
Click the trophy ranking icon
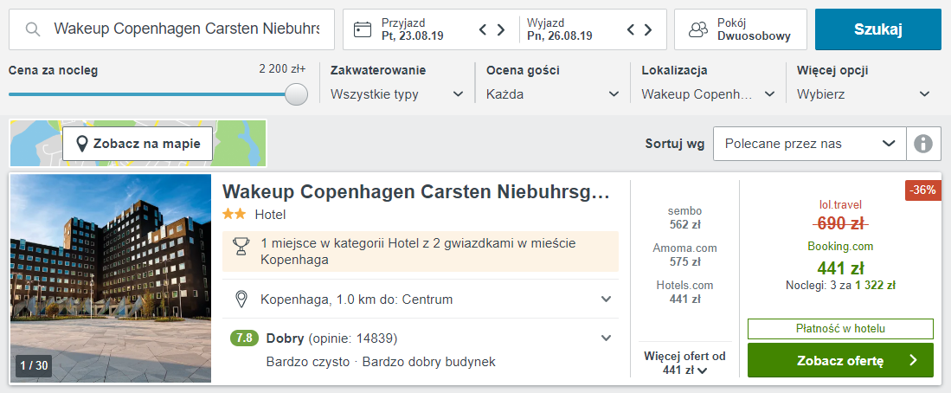(x=241, y=246)
